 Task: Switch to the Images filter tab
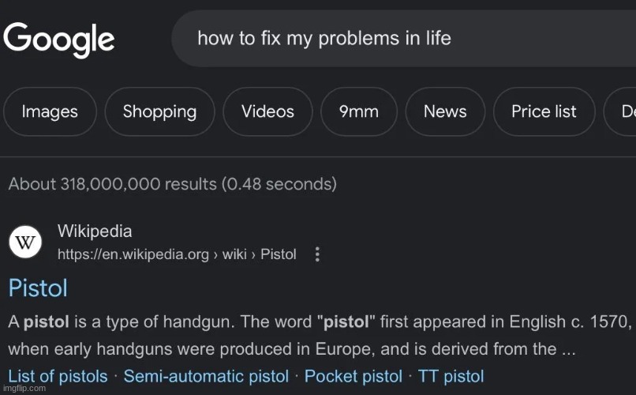click(50, 111)
